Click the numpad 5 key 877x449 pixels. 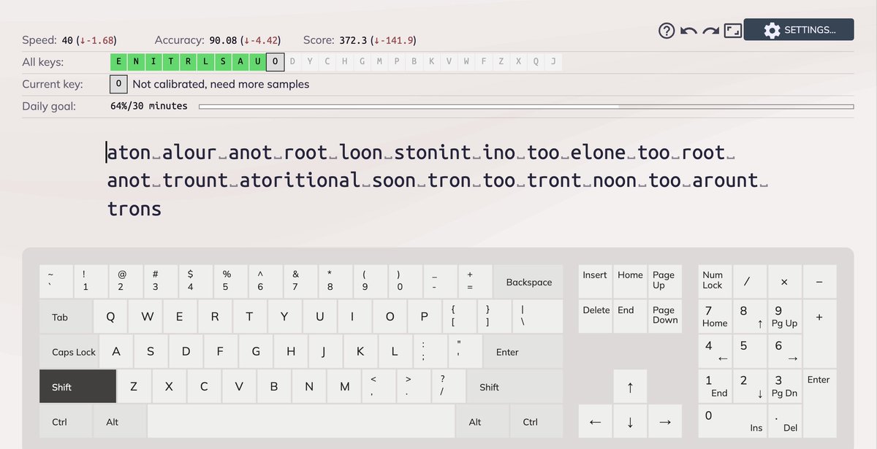tap(750, 352)
